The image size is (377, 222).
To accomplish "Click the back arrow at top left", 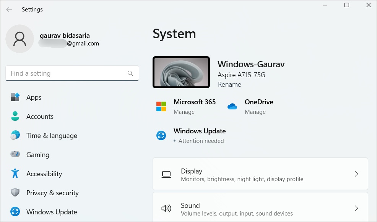I will (x=8, y=10).
